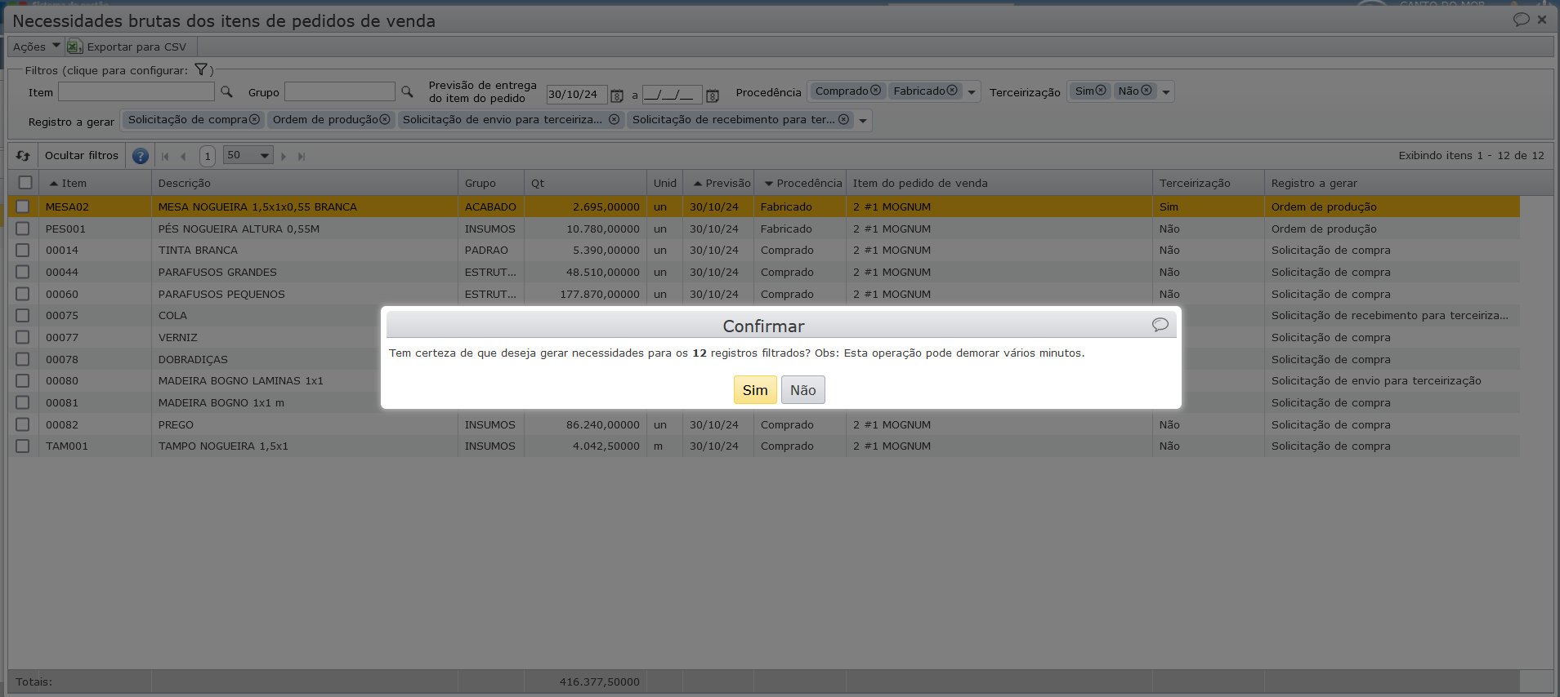The height and width of the screenshot is (697, 1560).
Task: Remove Solicitação de recebimento tag
Action: coord(844,120)
